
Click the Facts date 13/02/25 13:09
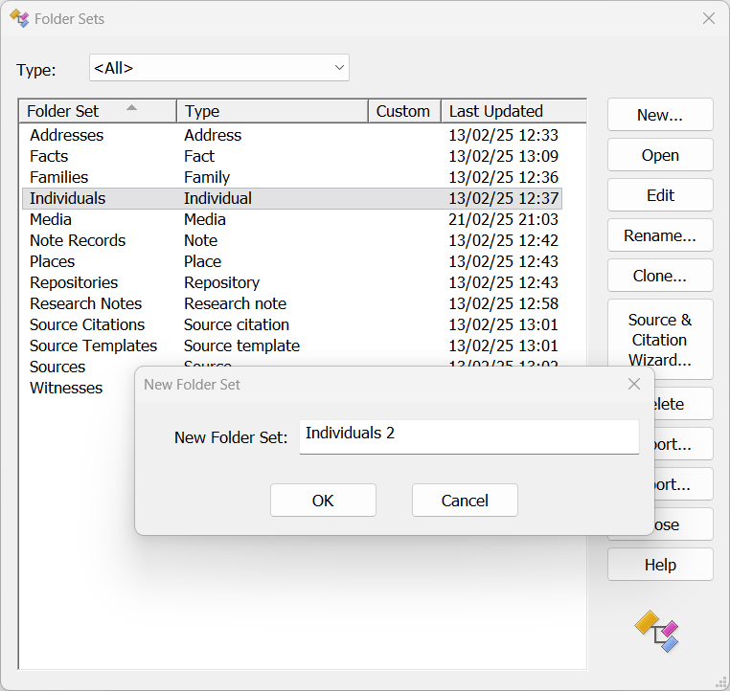(503, 156)
